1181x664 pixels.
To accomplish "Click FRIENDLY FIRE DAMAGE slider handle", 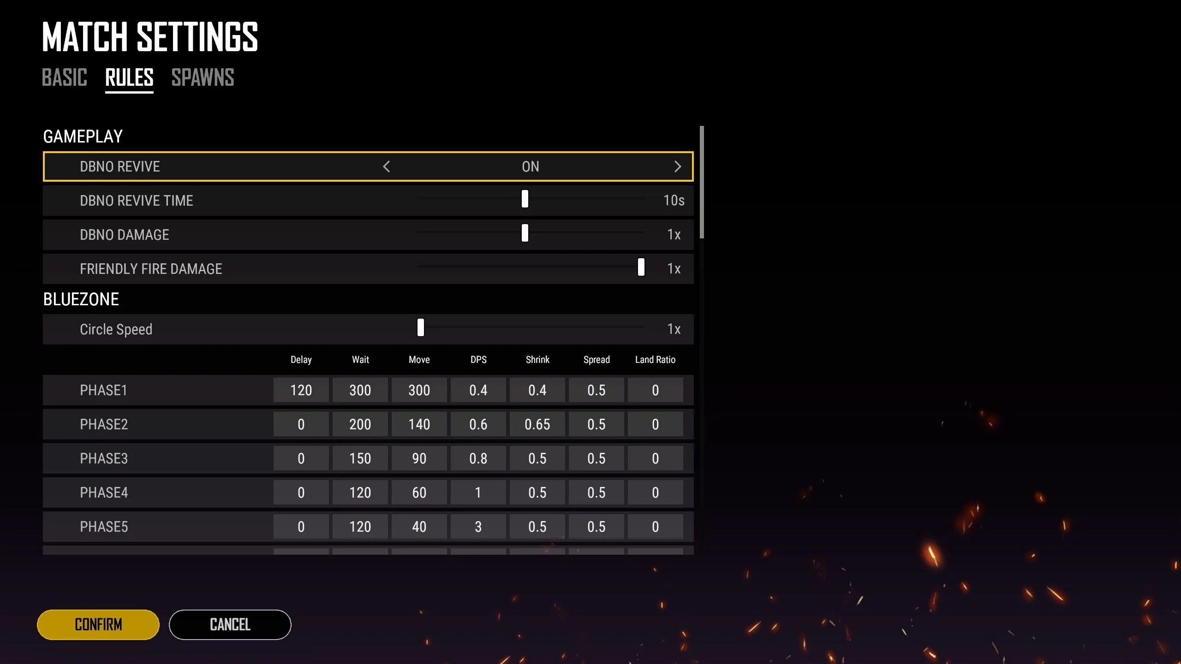I will click(641, 268).
